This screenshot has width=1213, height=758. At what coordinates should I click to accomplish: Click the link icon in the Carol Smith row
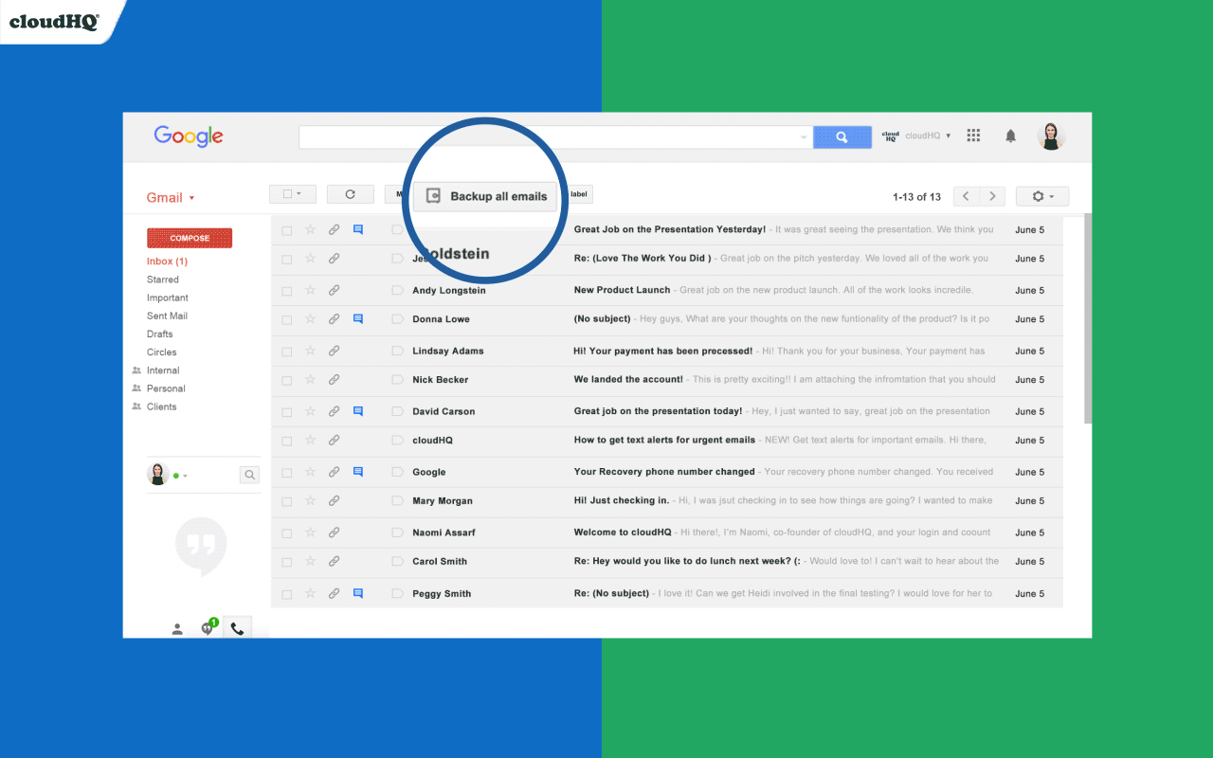(334, 562)
